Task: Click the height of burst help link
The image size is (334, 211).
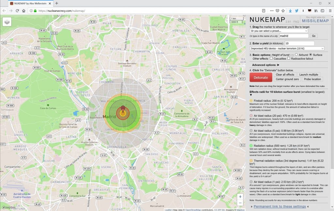Action: 292,55
